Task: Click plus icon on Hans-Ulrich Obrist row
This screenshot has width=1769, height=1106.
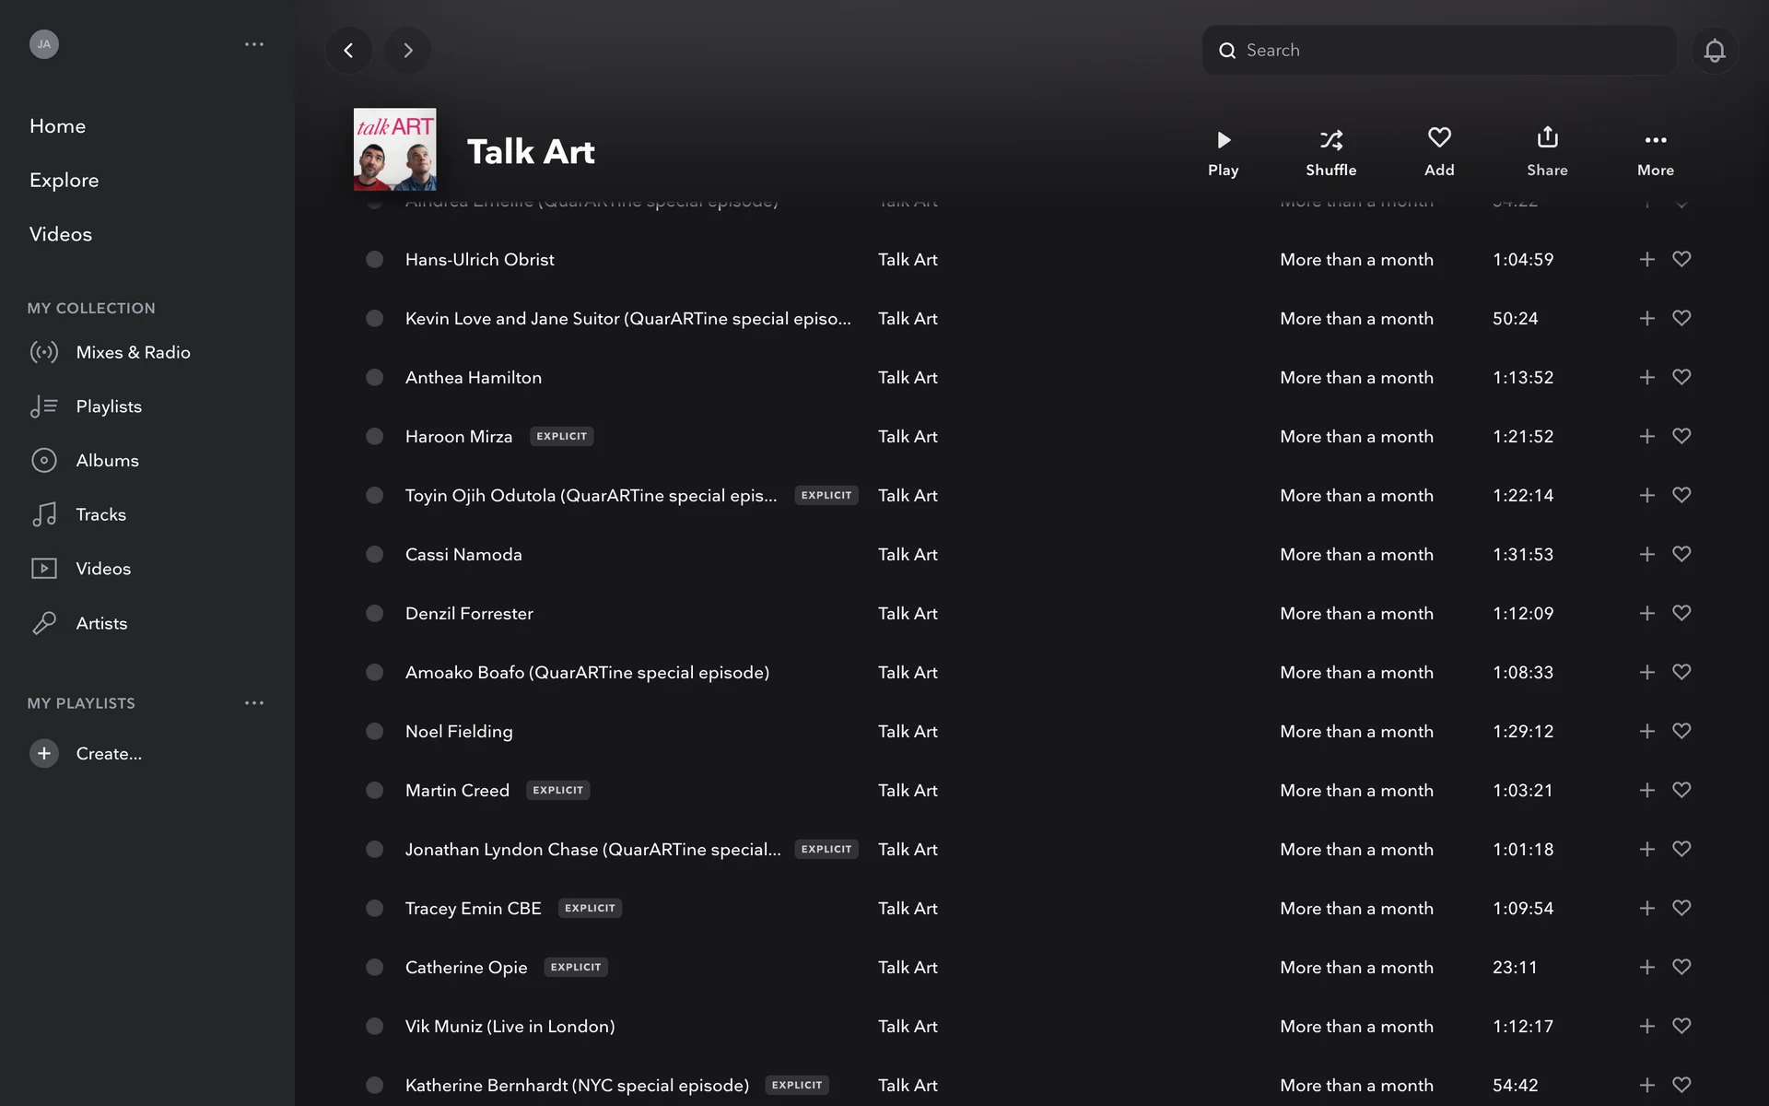Action: coord(1646,260)
